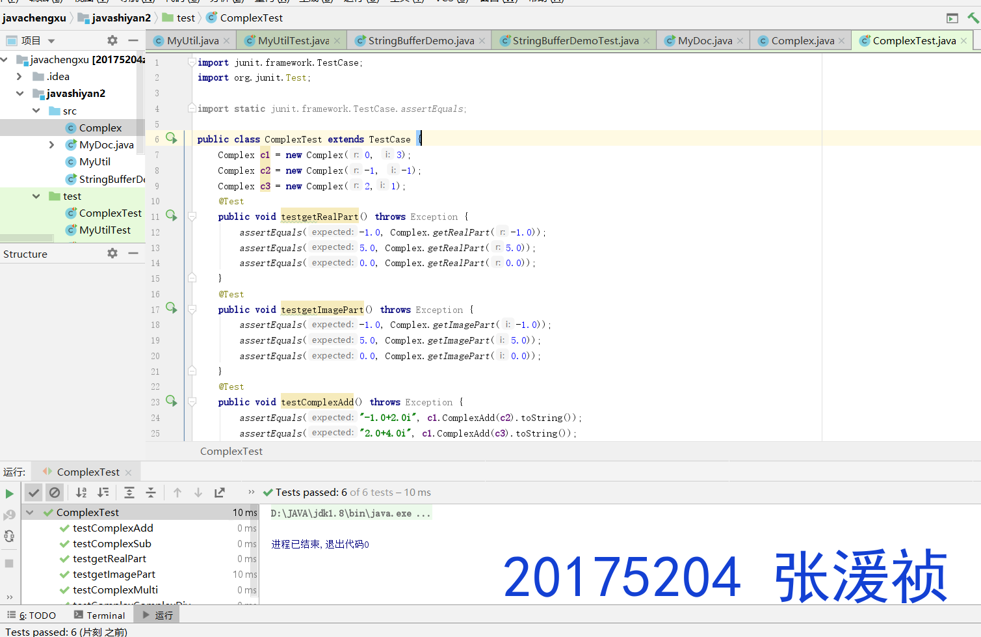Collapse the test folder in project tree
Viewport: 981px width, 637px height.
point(36,196)
